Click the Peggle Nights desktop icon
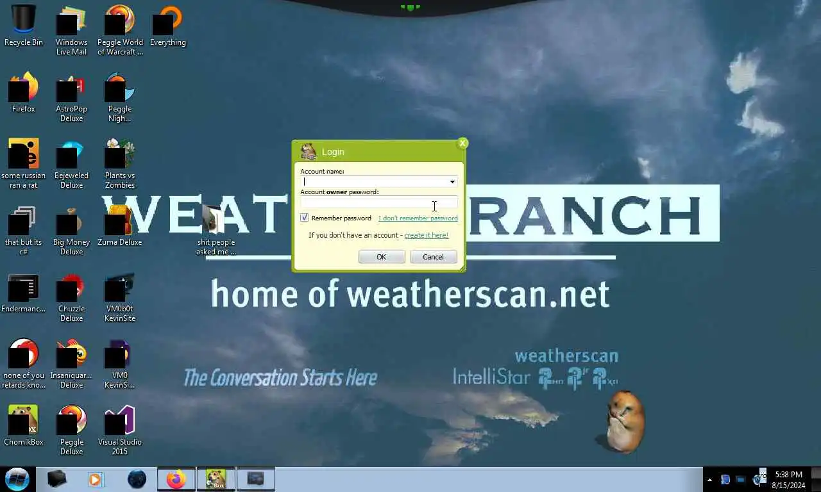Screen dimensions: 821x492 click(120, 96)
